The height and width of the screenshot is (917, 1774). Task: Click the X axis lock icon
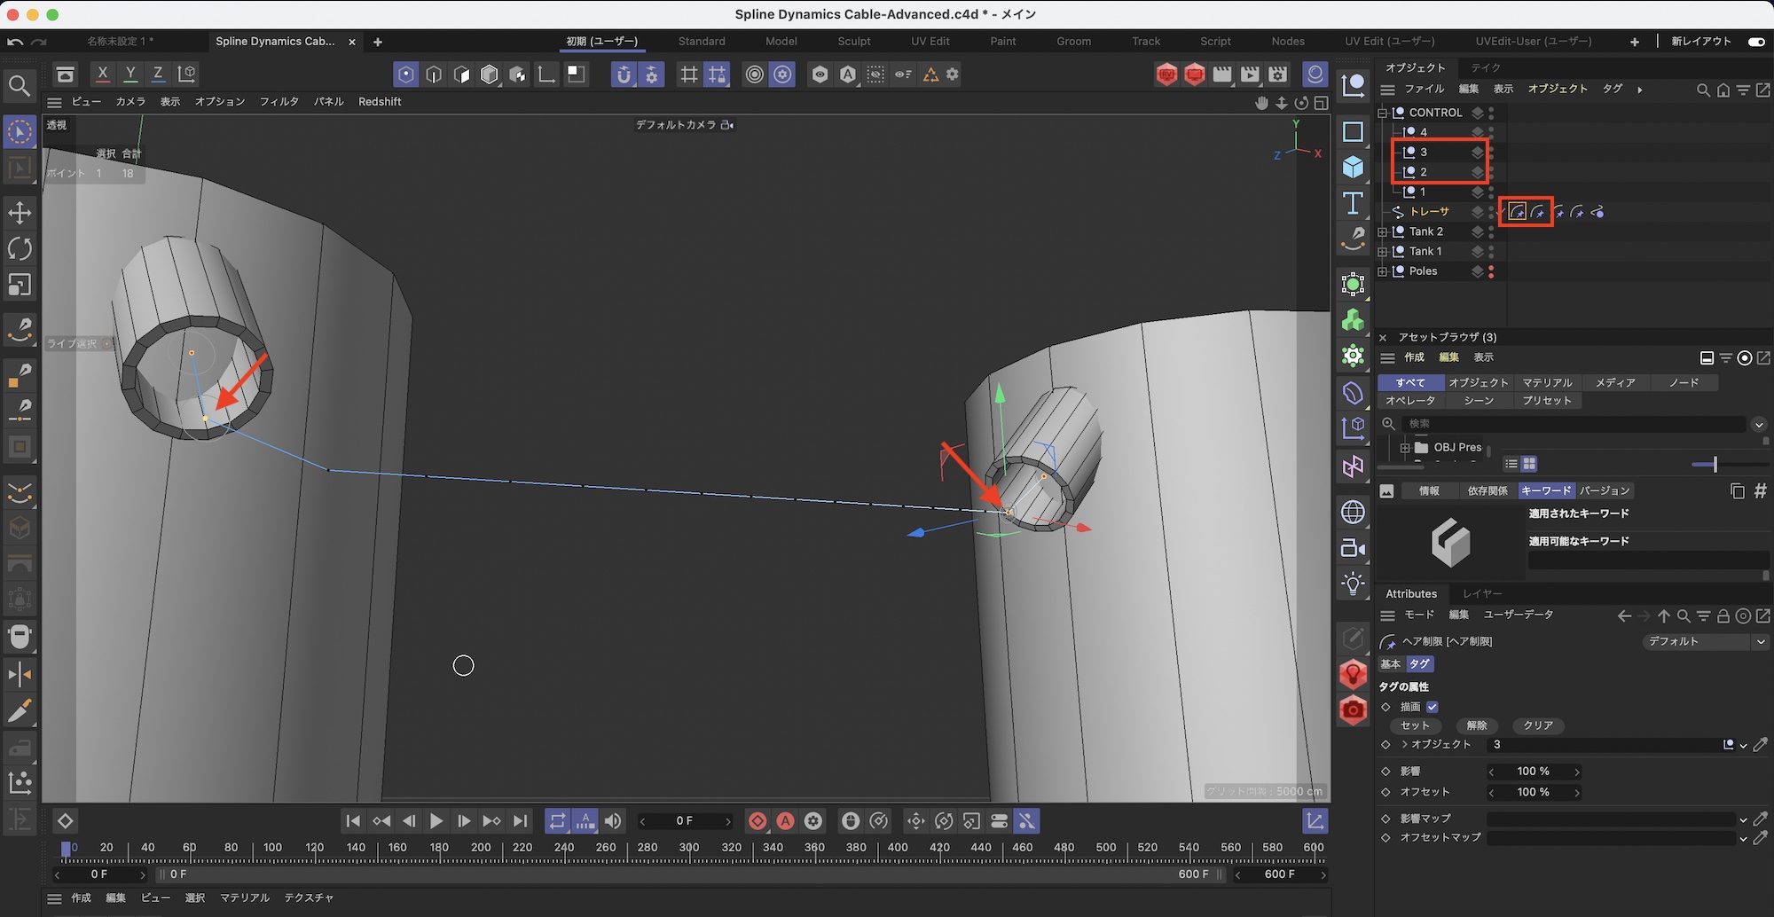click(x=103, y=74)
